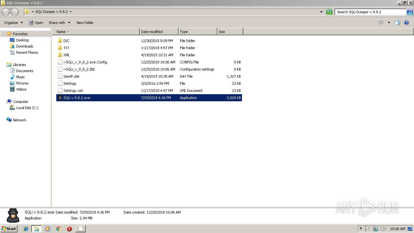Open the Documents library
Viewport: 414px width, 233px height.
25,71
